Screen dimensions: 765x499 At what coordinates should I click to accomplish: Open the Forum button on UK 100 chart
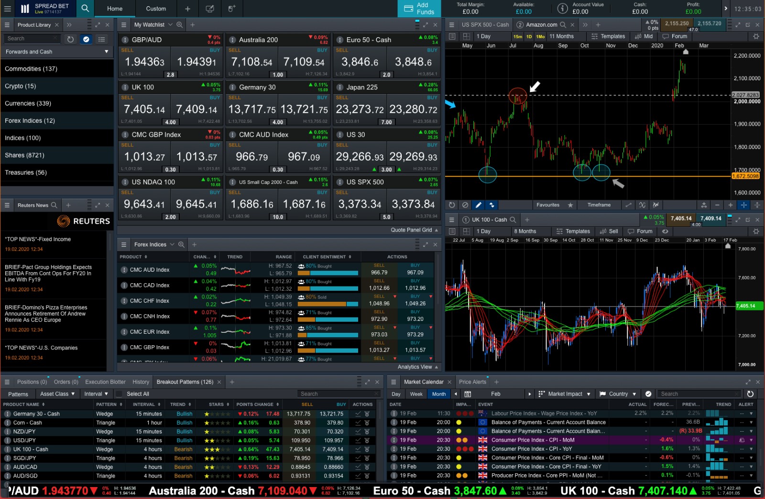640,231
